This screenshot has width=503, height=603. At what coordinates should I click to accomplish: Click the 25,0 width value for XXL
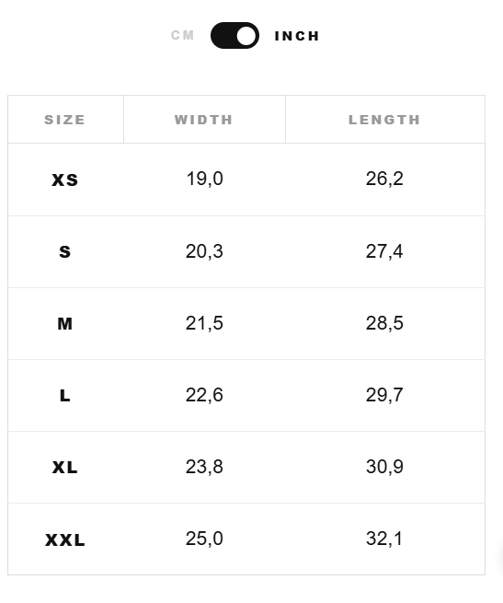[x=204, y=539]
